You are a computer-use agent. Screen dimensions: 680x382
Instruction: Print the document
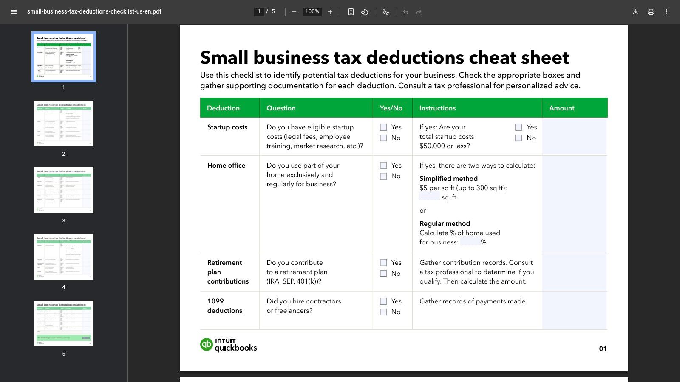point(651,12)
